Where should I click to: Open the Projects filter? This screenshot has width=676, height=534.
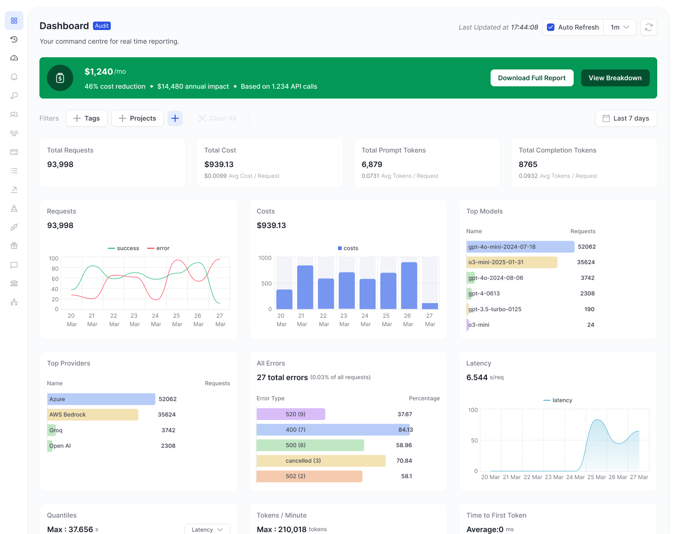tap(137, 118)
